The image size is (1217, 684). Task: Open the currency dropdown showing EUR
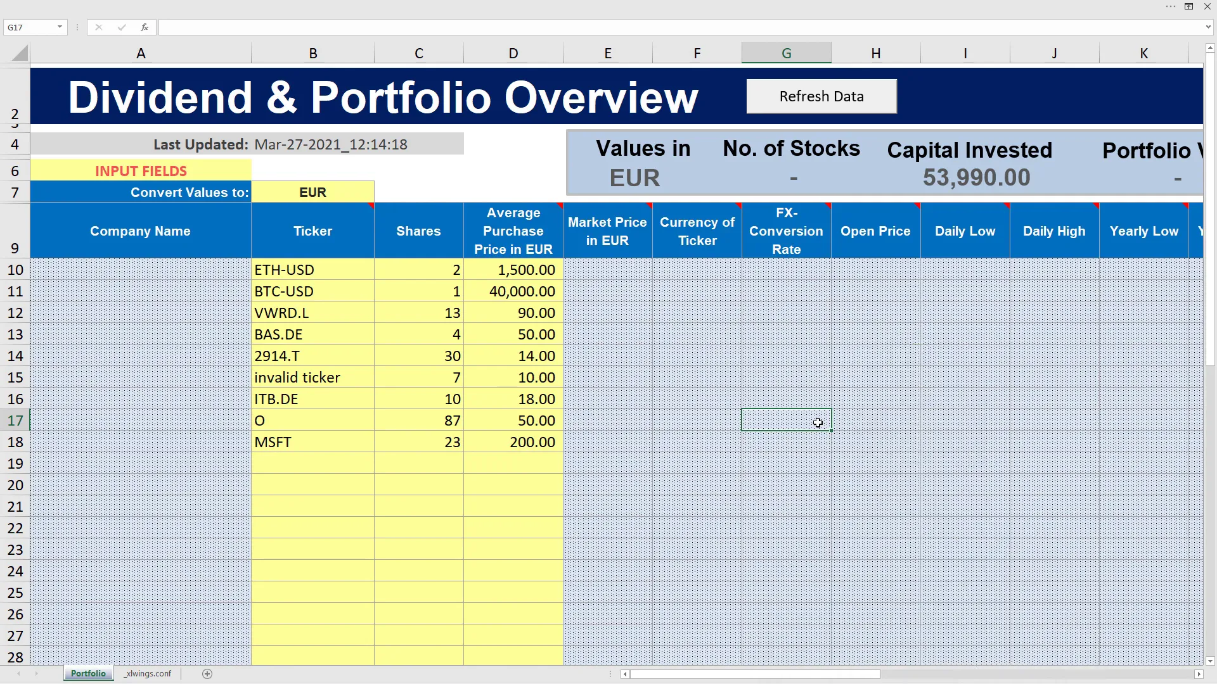tap(312, 192)
